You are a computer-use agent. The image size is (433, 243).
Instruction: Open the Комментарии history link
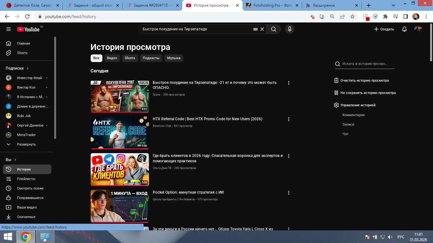(x=353, y=115)
